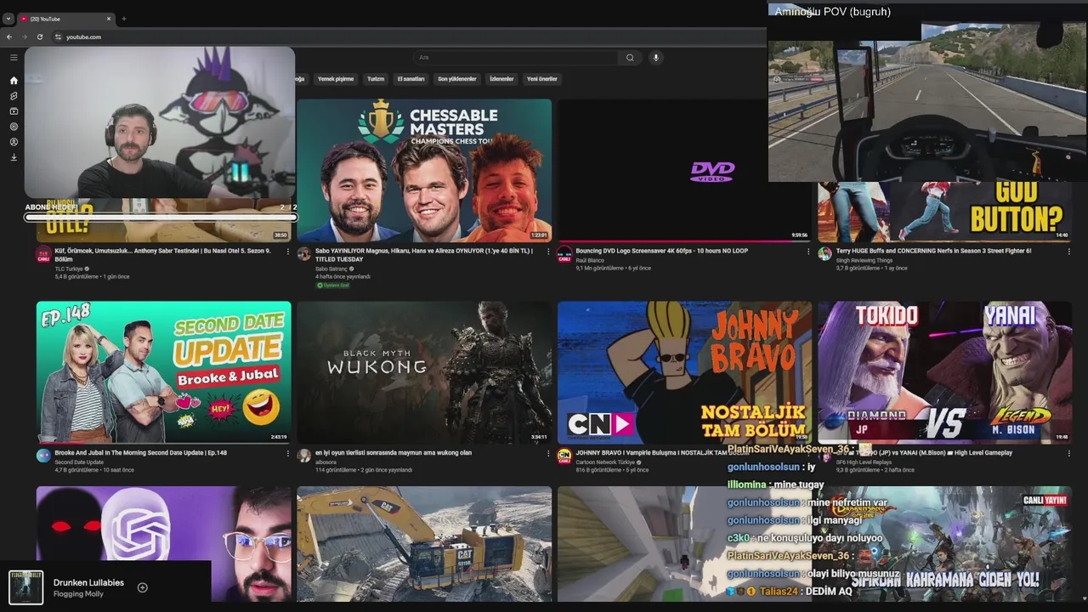Close the YouTube browser tab
The image size is (1088, 612).
109,19
